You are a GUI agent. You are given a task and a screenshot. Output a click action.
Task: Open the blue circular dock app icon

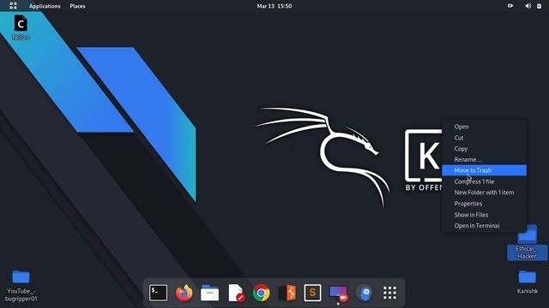(x=365, y=293)
